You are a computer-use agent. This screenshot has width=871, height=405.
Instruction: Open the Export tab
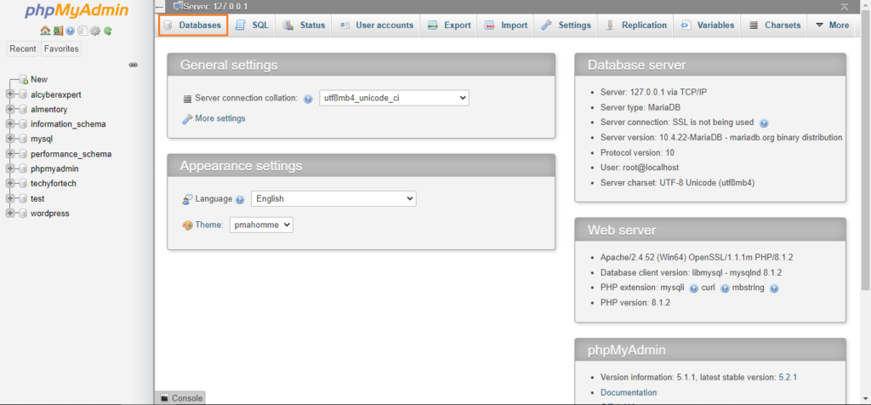point(449,25)
